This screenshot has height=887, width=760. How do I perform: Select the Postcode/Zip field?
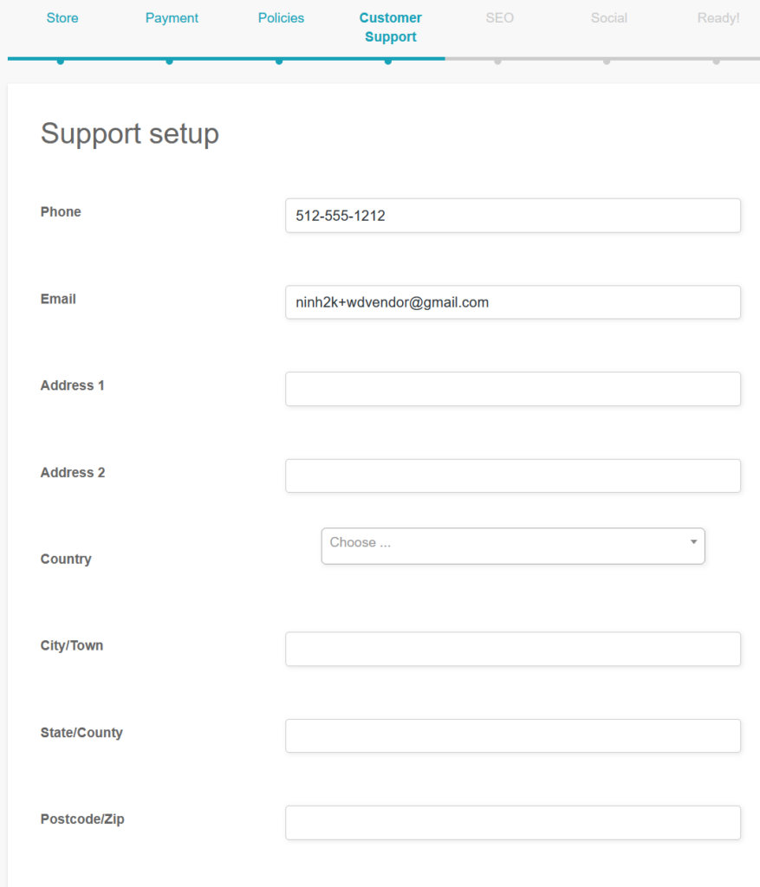(x=512, y=822)
